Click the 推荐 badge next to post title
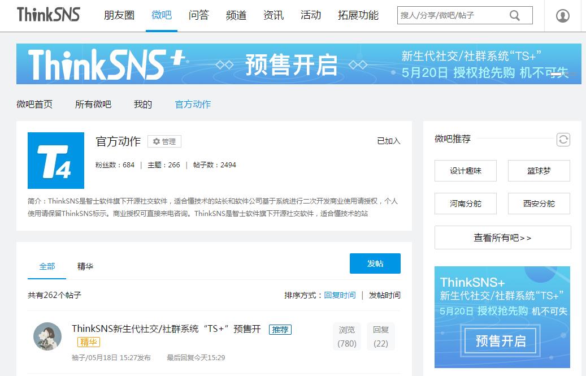Image resolution: width=586 pixels, height=376 pixels. (280, 330)
